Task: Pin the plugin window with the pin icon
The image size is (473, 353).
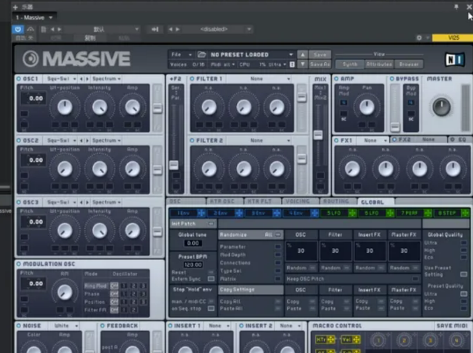Action: coord(456,6)
